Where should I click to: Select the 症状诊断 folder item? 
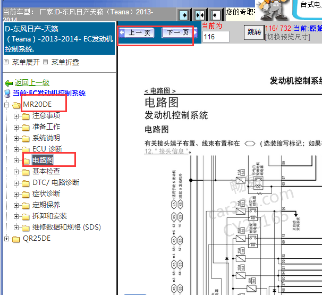pos(46,193)
